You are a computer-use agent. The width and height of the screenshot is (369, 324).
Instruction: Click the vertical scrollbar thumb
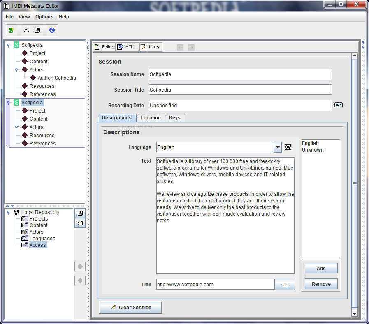tap(355, 183)
